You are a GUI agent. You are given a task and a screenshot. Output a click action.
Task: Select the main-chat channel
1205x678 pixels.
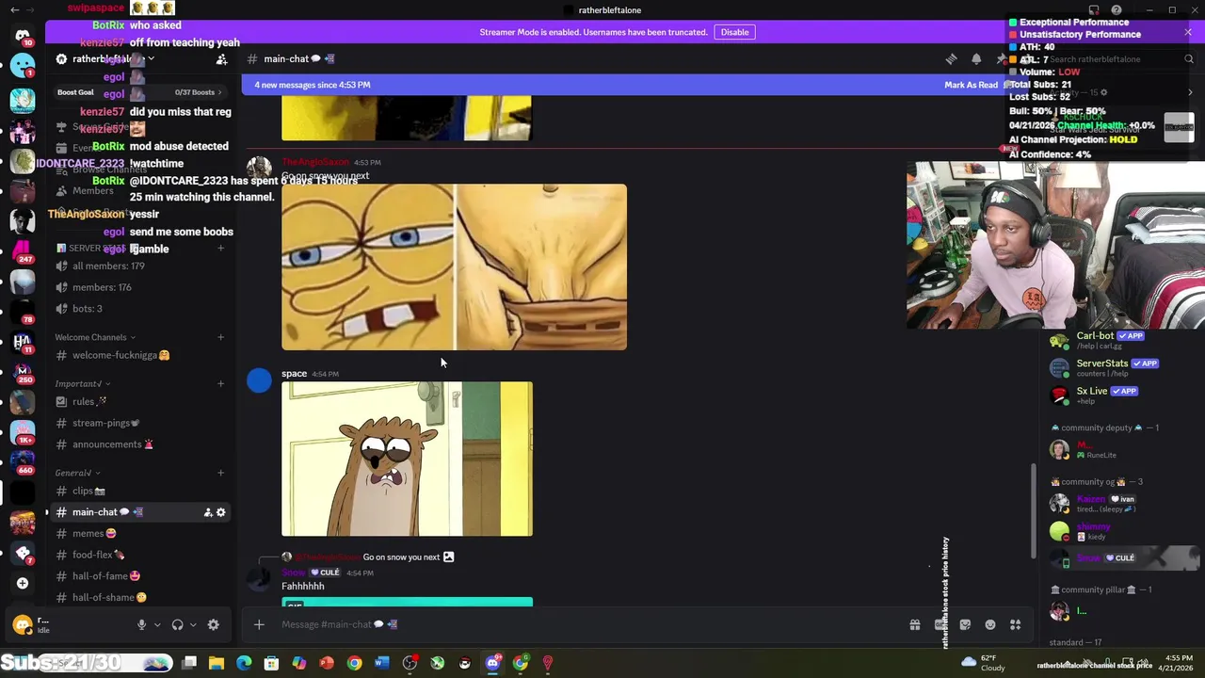[139, 512]
